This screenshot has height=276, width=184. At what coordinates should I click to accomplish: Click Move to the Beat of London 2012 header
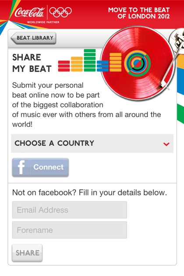(139, 13)
